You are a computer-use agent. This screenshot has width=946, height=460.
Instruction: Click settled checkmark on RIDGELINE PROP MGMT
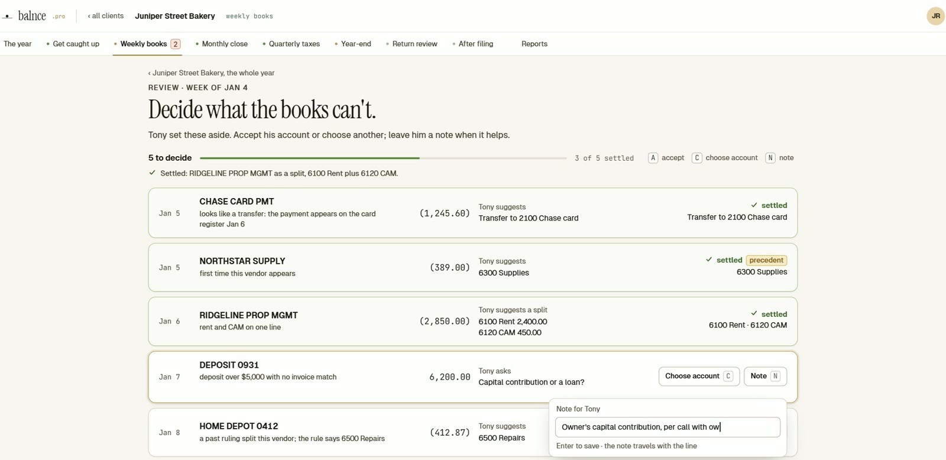pyautogui.click(x=754, y=313)
